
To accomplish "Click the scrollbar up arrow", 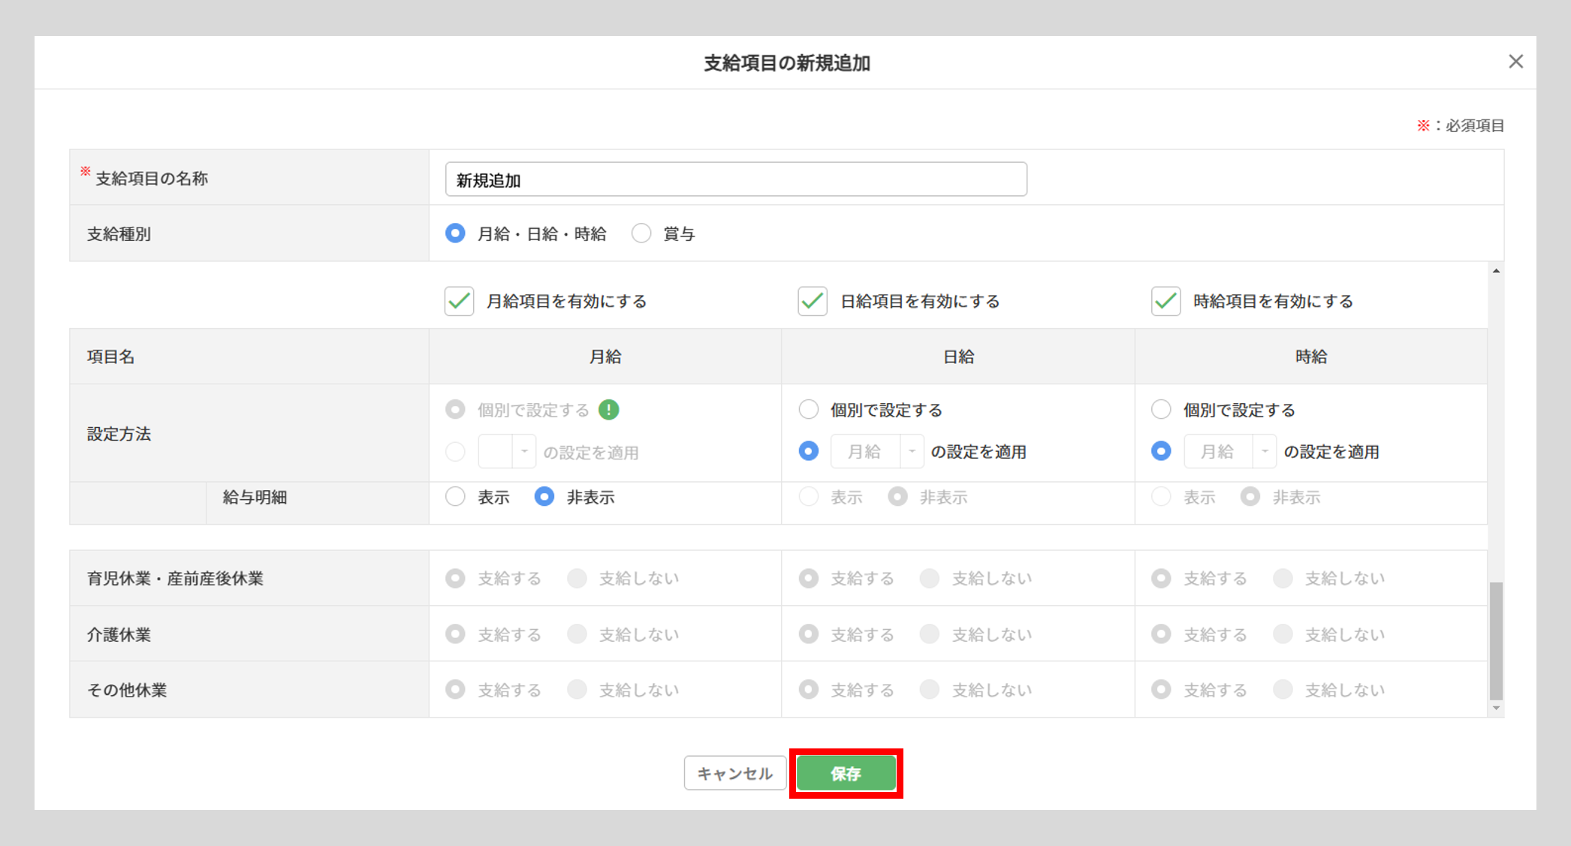I will (x=1496, y=271).
